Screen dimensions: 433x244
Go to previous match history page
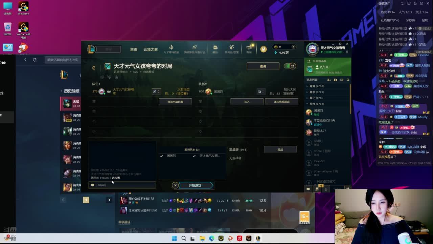click(63, 200)
